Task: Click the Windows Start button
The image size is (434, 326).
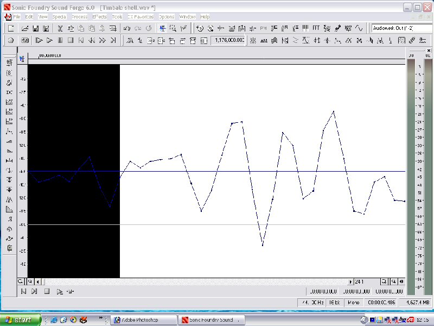Action: click(x=21, y=320)
